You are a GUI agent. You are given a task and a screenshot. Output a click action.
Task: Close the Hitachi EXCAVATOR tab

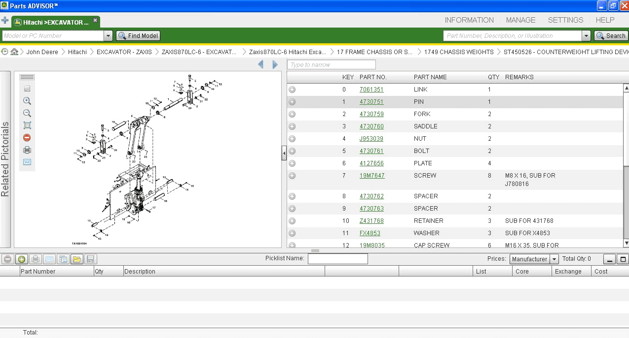point(95,20)
